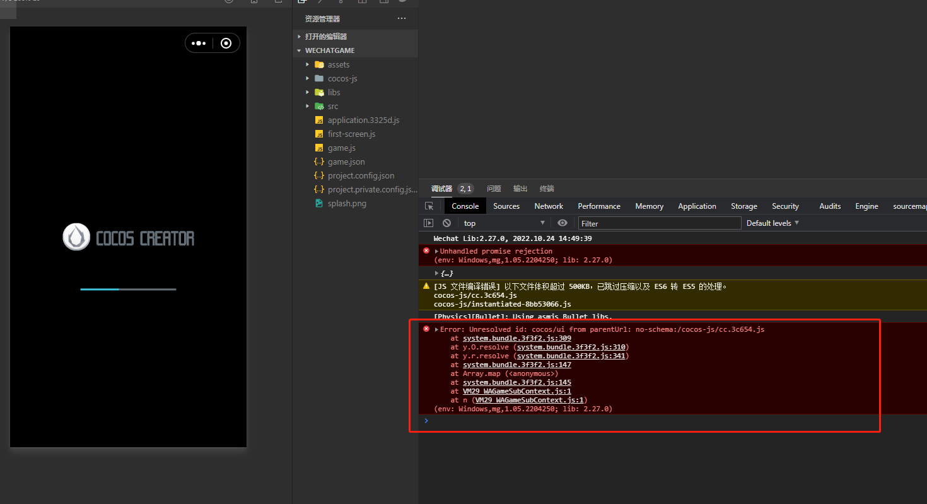Open the Security tab
Screen dimensions: 927x504
tap(785, 206)
